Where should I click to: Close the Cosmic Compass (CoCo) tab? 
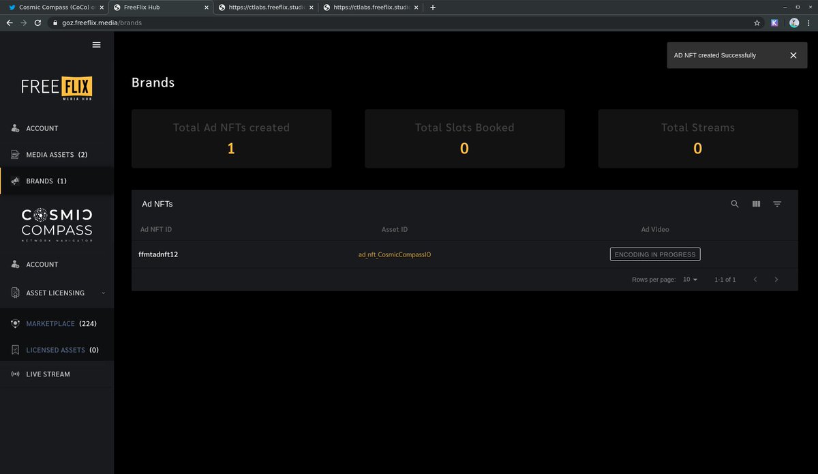click(102, 8)
